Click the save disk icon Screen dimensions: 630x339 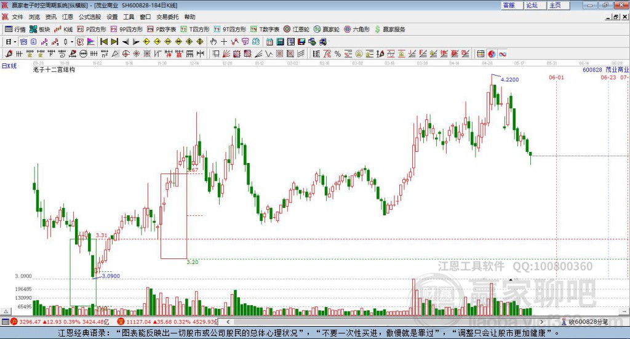point(301,42)
